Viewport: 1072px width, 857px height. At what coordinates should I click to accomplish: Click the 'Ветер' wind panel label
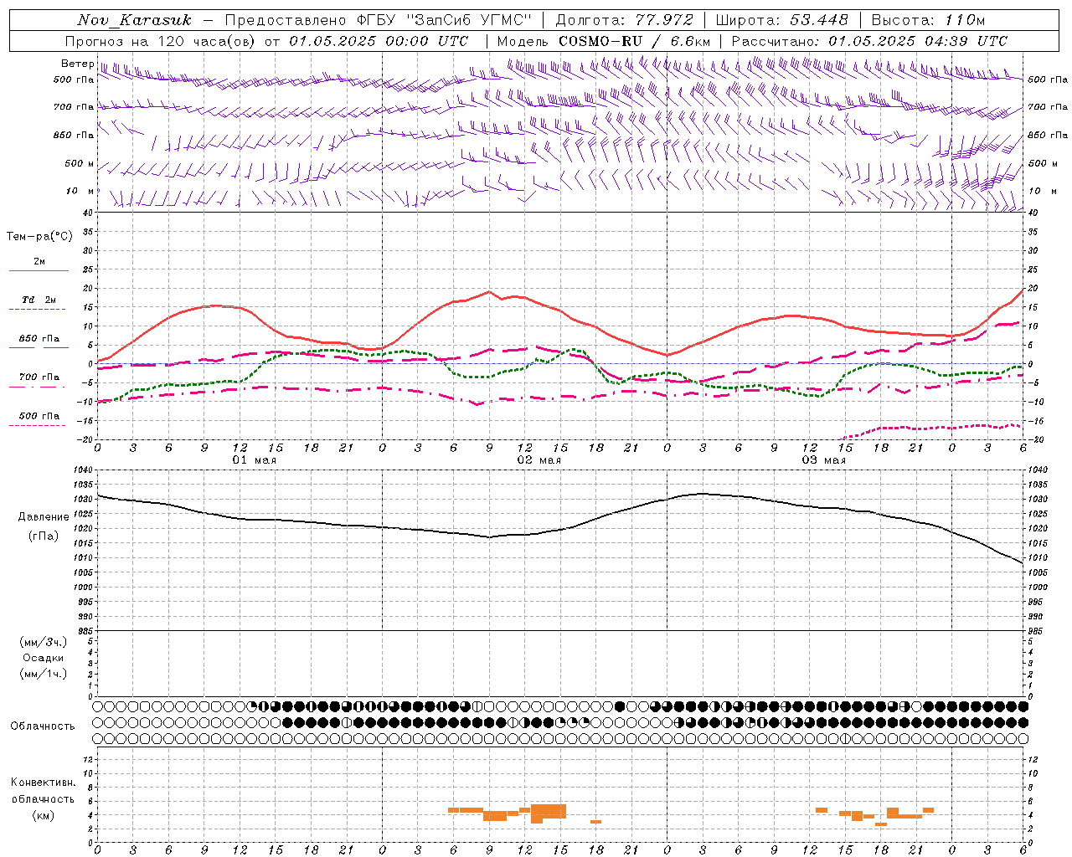(77, 64)
